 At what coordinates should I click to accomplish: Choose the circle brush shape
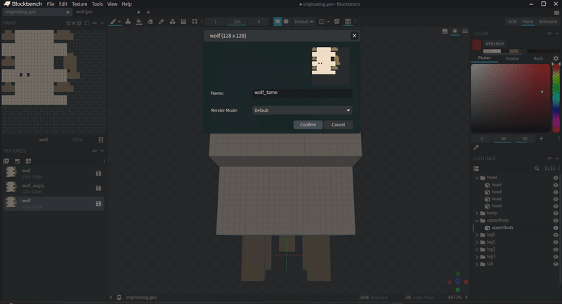286,22
